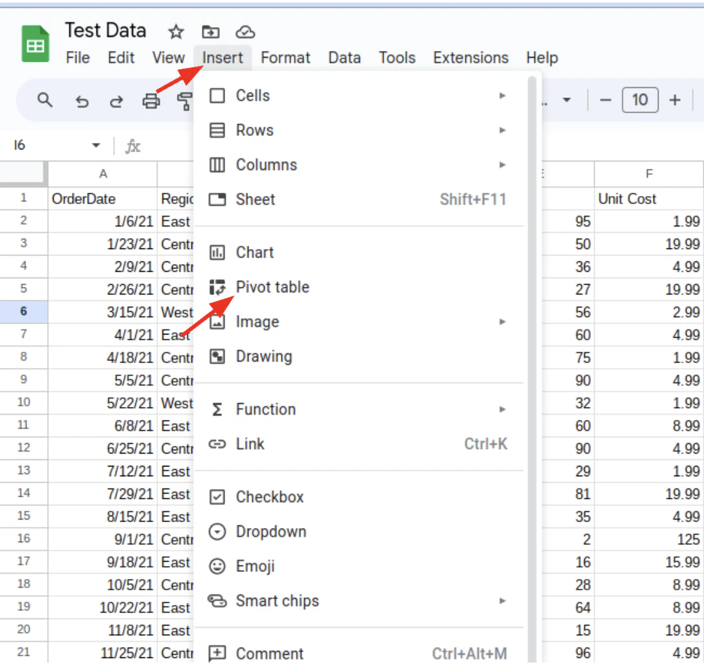Expand the Image submenu arrow

click(x=502, y=322)
